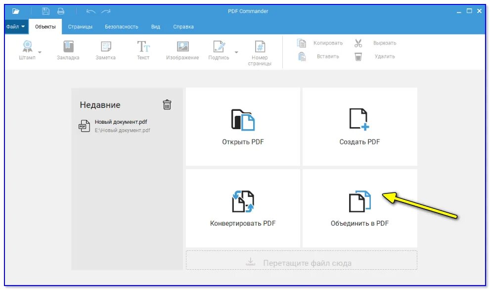Image resolution: width=490 pixels, height=290 pixels.
Task: Click the Открыть PDF tile
Action: coord(243,126)
